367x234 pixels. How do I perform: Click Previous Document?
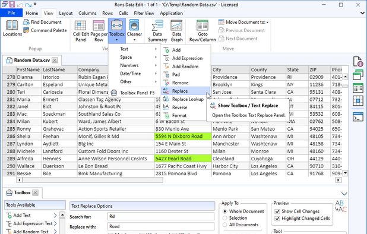242,30
